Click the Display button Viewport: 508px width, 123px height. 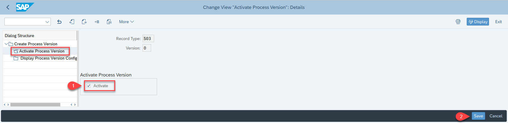[x=478, y=22]
